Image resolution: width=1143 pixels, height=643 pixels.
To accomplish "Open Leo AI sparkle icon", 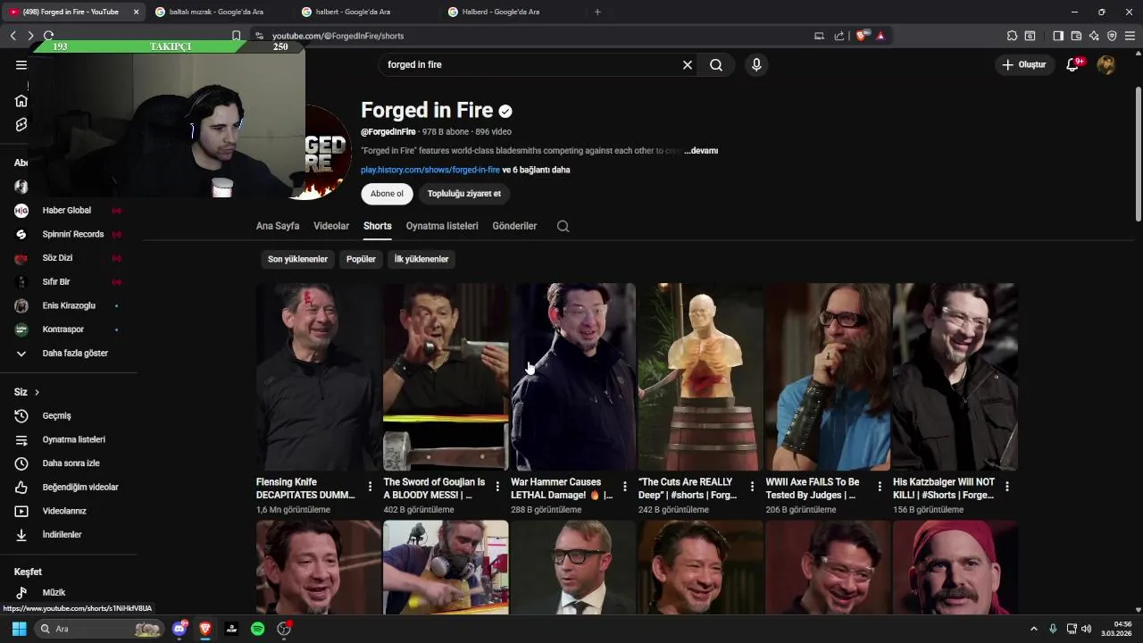I will click(1094, 36).
